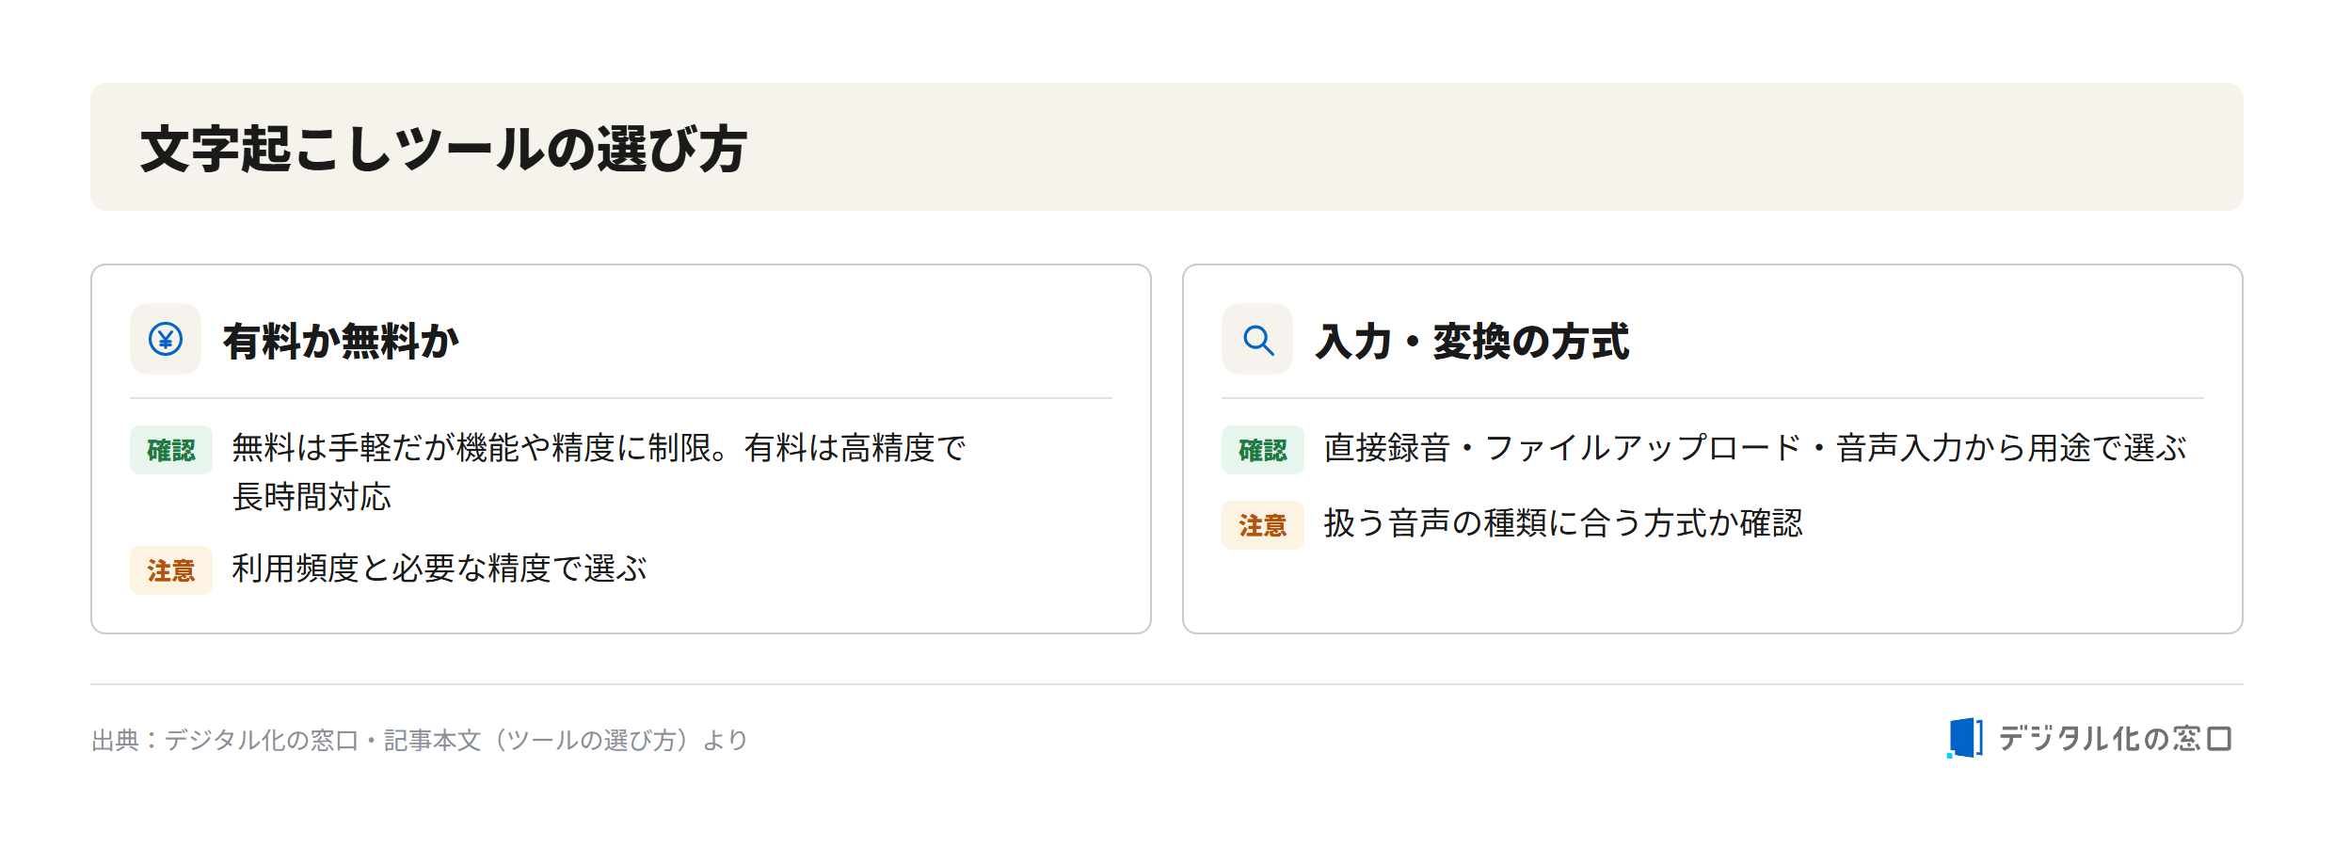Click the yen circle icon
This screenshot has width=2334, height=849.
pos(166,339)
